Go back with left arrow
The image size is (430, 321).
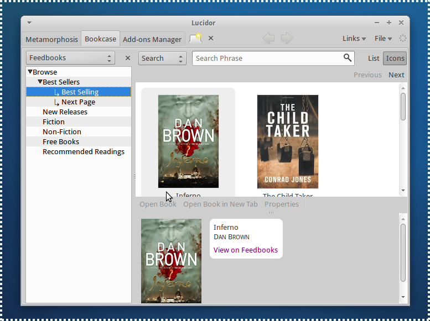pos(268,38)
